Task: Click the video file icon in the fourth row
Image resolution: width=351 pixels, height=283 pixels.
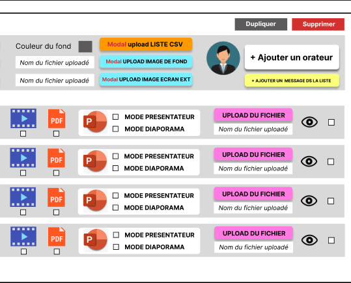Action: click(x=23, y=236)
